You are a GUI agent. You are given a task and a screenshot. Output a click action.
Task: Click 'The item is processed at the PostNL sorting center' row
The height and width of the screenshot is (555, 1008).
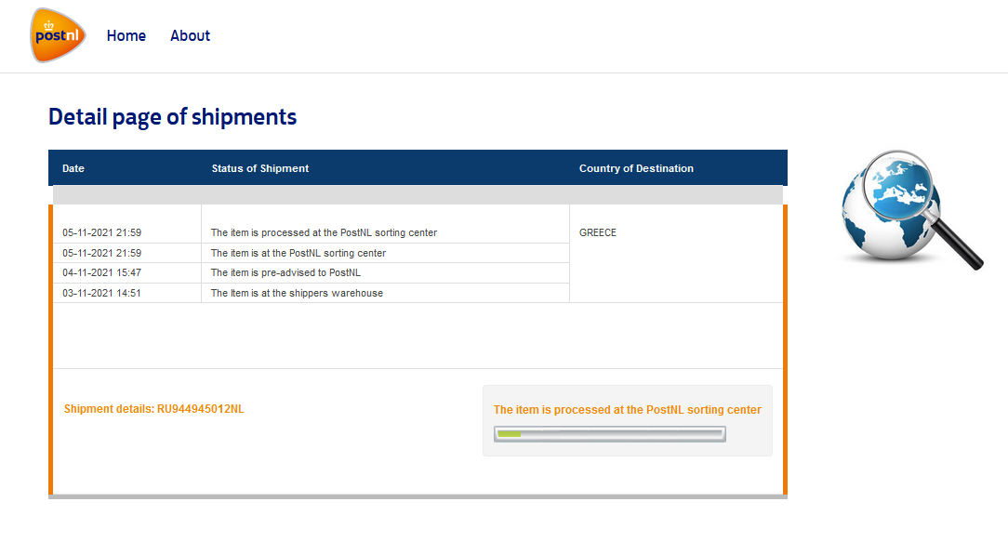pos(324,232)
